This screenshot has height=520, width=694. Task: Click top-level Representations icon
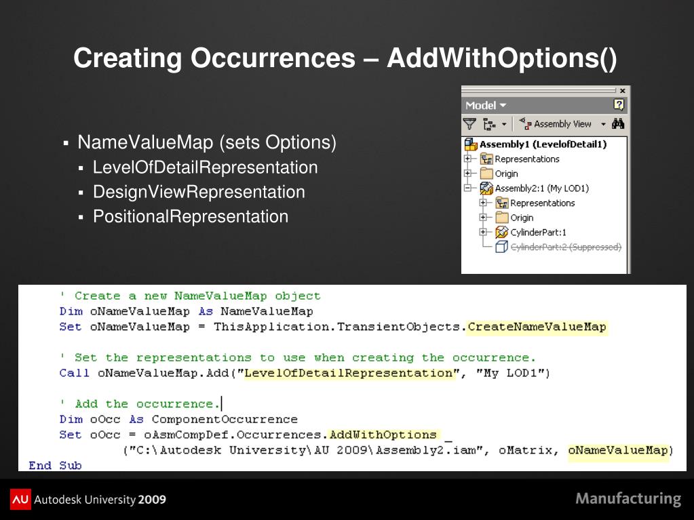click(x=486, y=159)
